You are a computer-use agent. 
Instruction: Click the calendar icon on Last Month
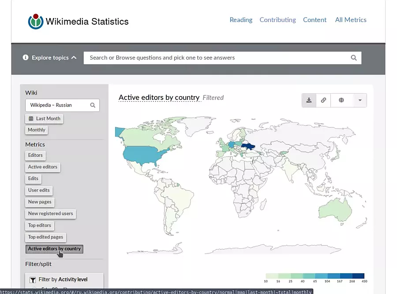[x=31, y=118]
